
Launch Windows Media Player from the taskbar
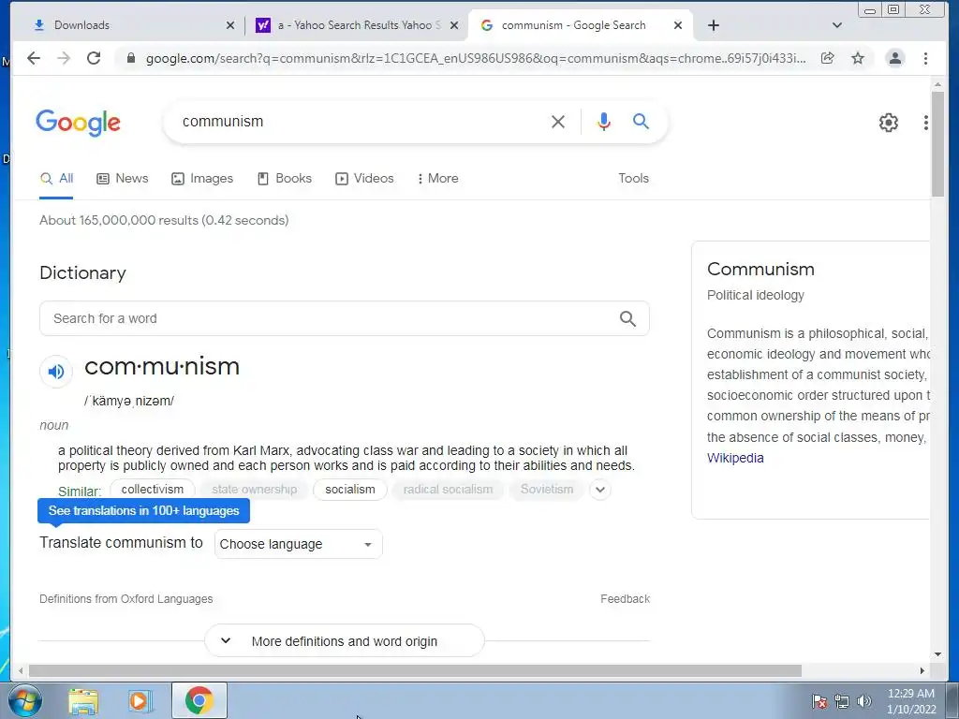tap(140, 700)
